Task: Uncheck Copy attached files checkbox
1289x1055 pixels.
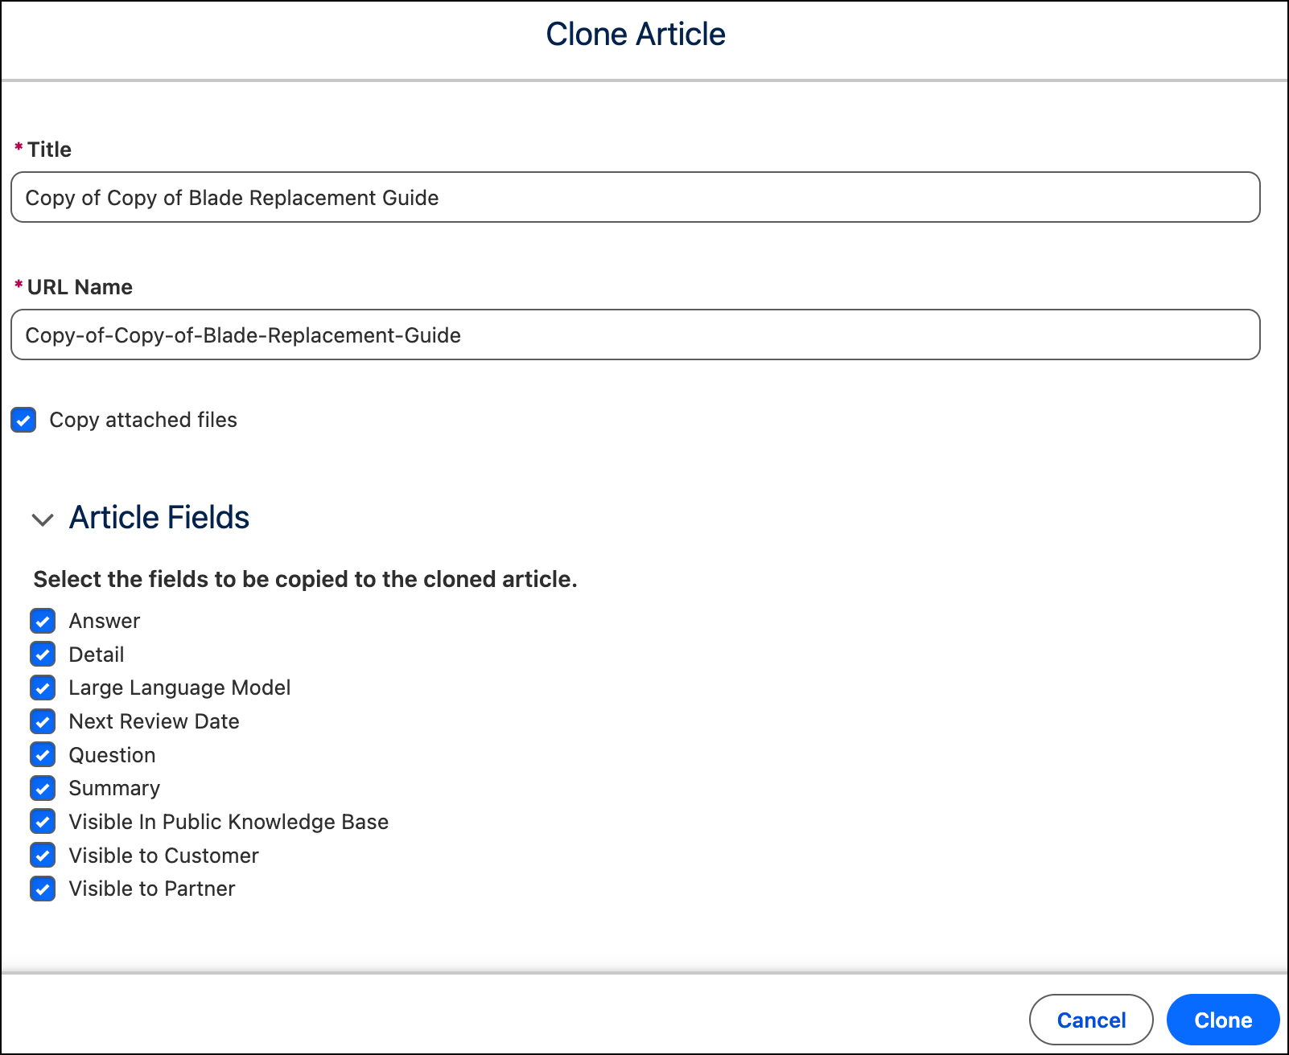Action: [23, 420]
